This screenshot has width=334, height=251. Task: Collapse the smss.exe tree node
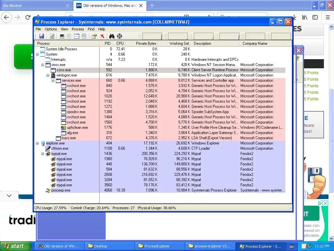(43, 65)
